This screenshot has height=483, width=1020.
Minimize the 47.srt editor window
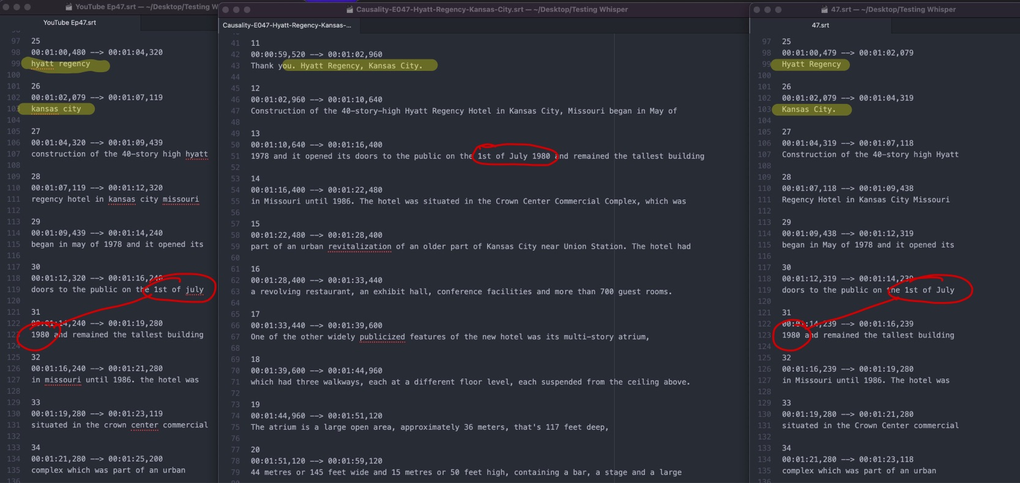(767, 10)
